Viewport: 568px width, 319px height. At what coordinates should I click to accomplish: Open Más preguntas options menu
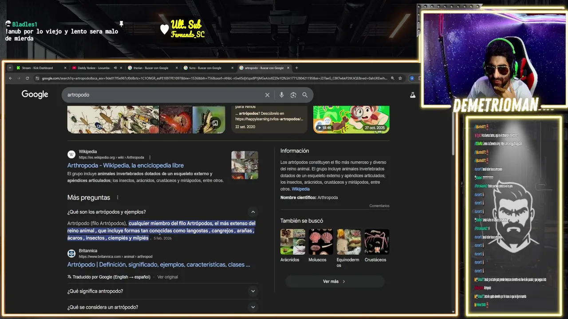(x=118, y=198)
